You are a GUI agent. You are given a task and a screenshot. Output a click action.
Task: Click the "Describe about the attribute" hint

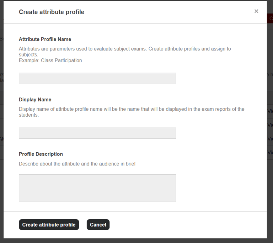(77, 164)
